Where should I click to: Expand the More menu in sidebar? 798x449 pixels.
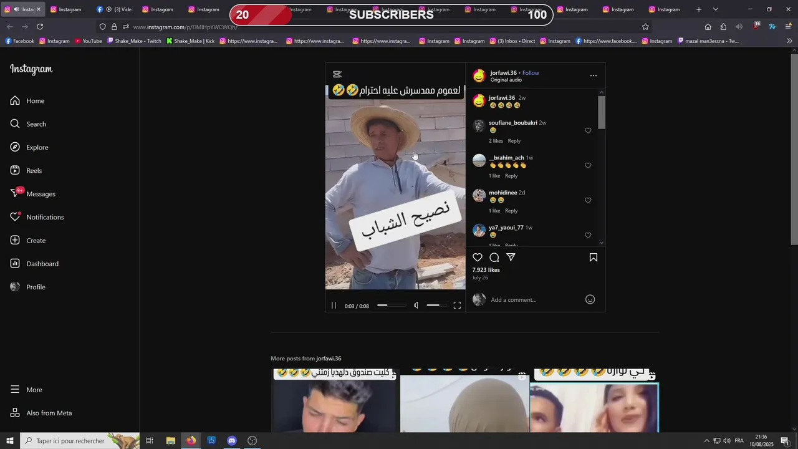pos(27,390)
